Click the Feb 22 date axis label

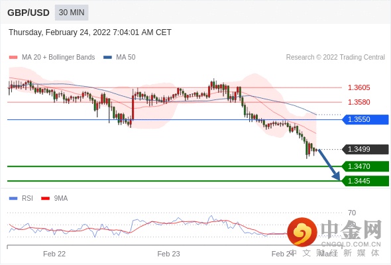[x=54, y=254]
